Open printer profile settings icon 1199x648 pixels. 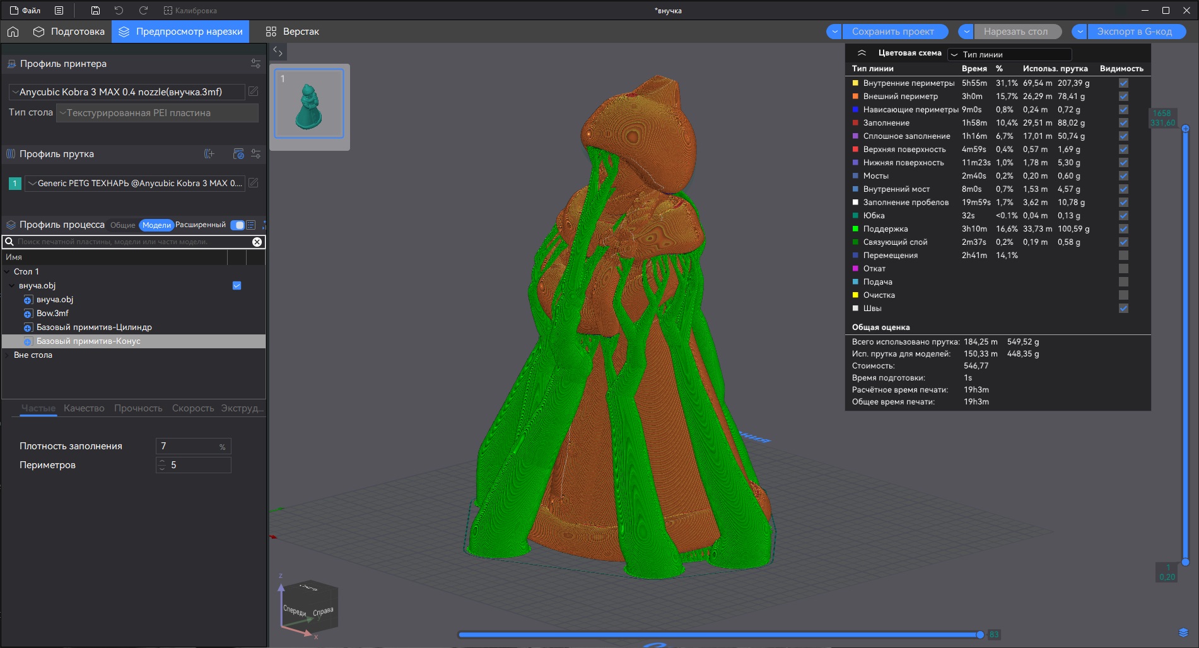(255, 64)
